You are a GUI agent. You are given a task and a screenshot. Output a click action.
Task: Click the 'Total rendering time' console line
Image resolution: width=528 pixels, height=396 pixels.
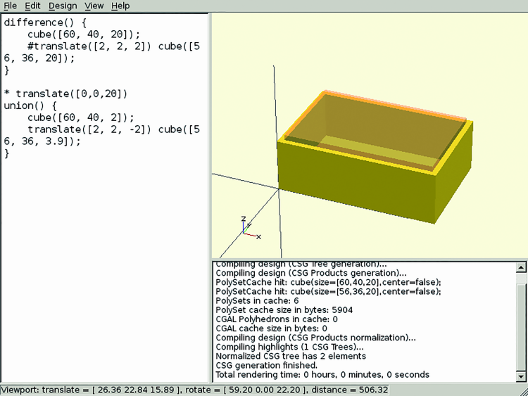pyautogui.click(x=322, y=375)
